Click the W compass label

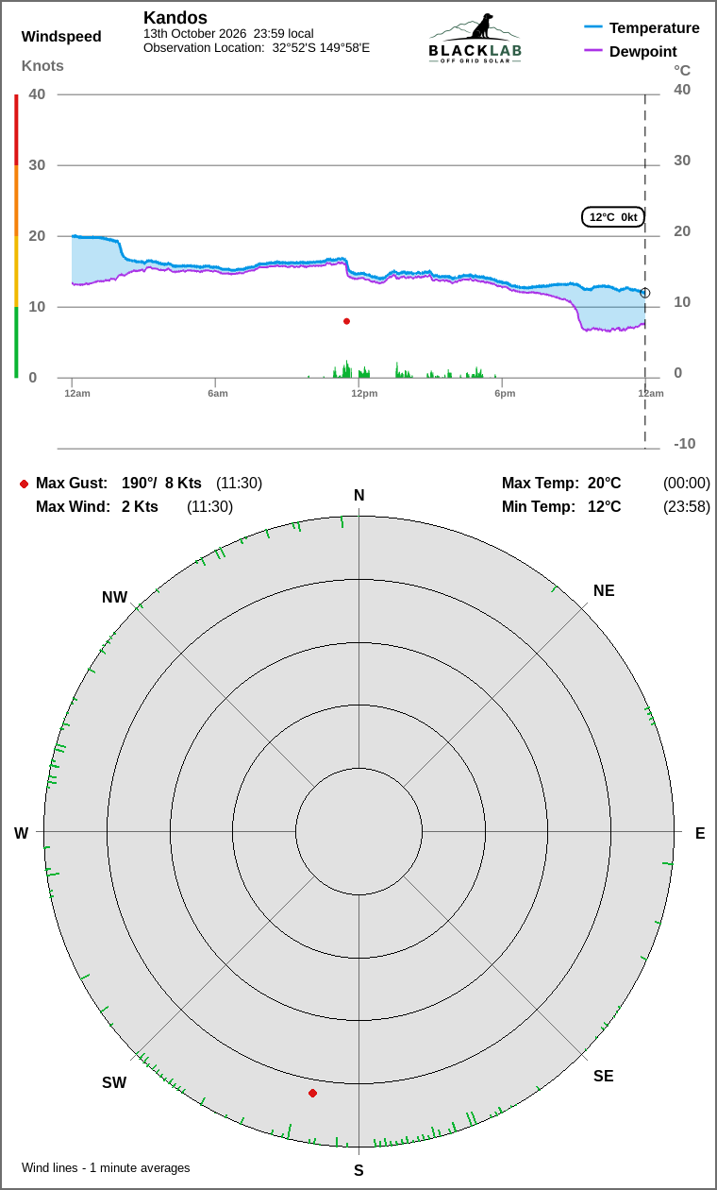tap(21, 833)
